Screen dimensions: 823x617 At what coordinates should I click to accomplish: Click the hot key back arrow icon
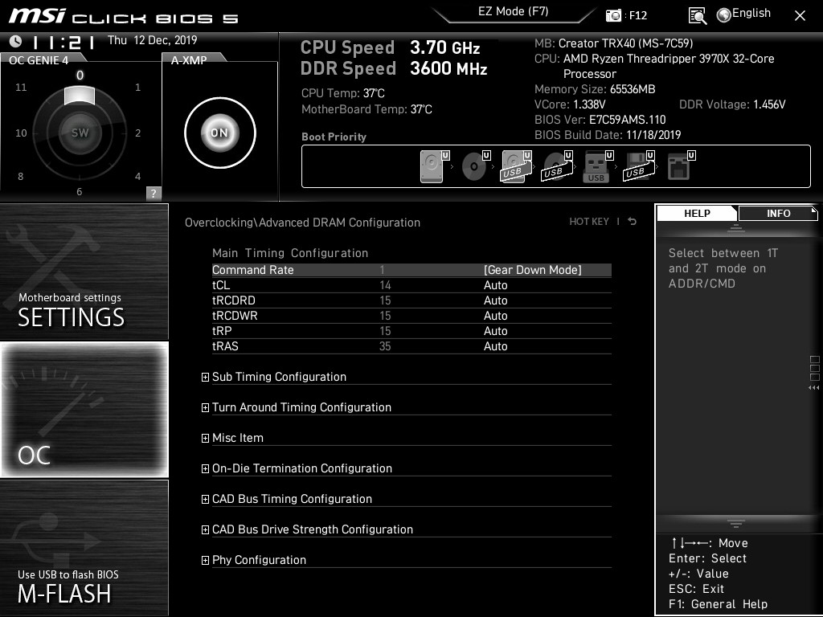(x=633, y=222)
